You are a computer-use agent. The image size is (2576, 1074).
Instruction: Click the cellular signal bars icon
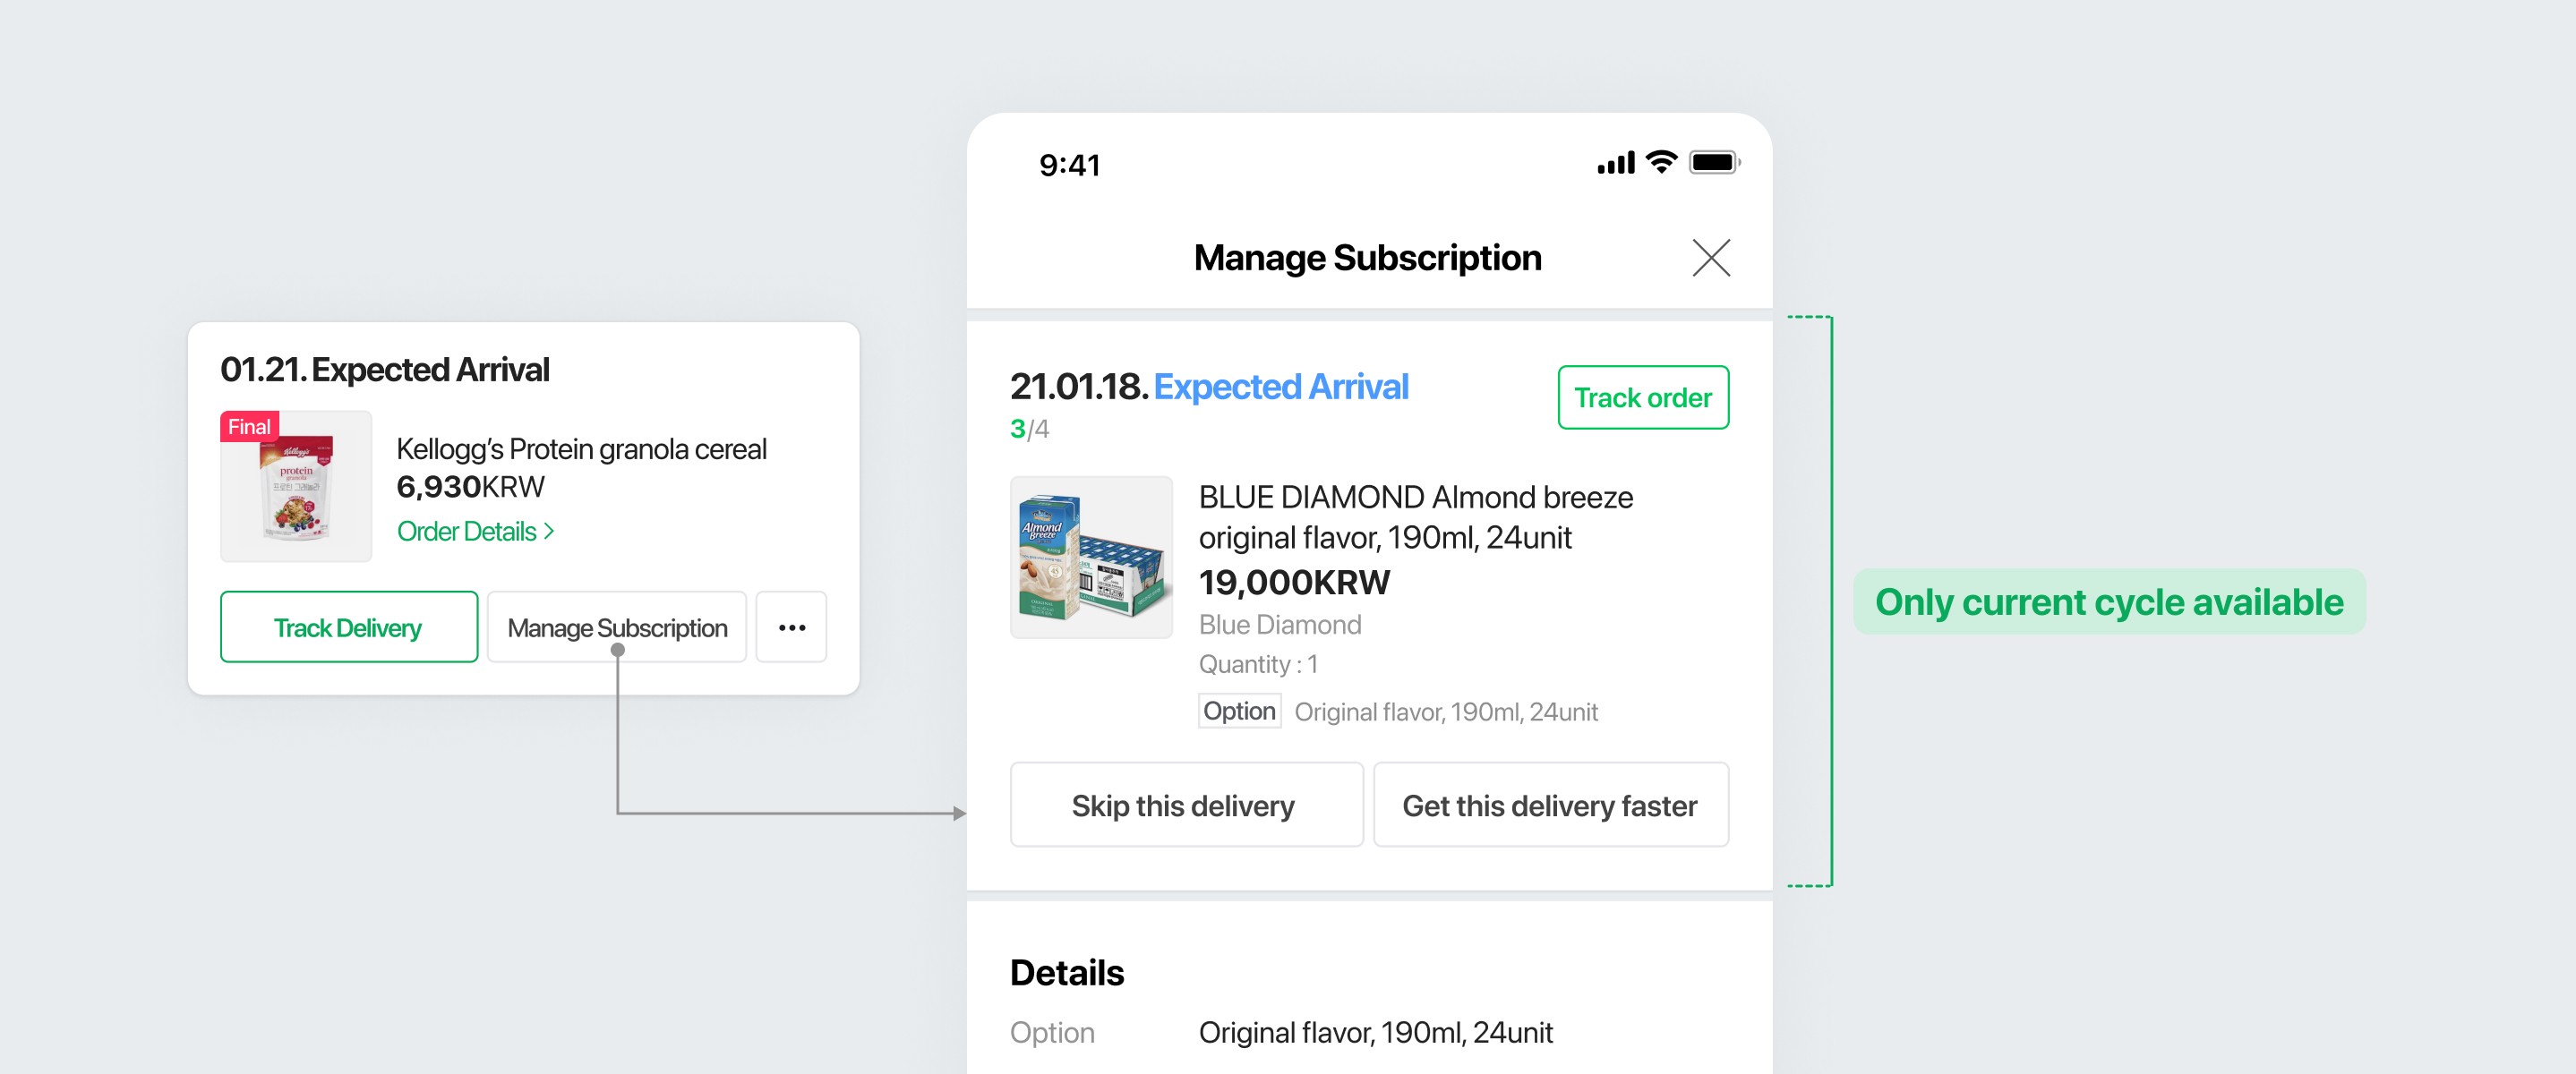[x=1616, y=162]
